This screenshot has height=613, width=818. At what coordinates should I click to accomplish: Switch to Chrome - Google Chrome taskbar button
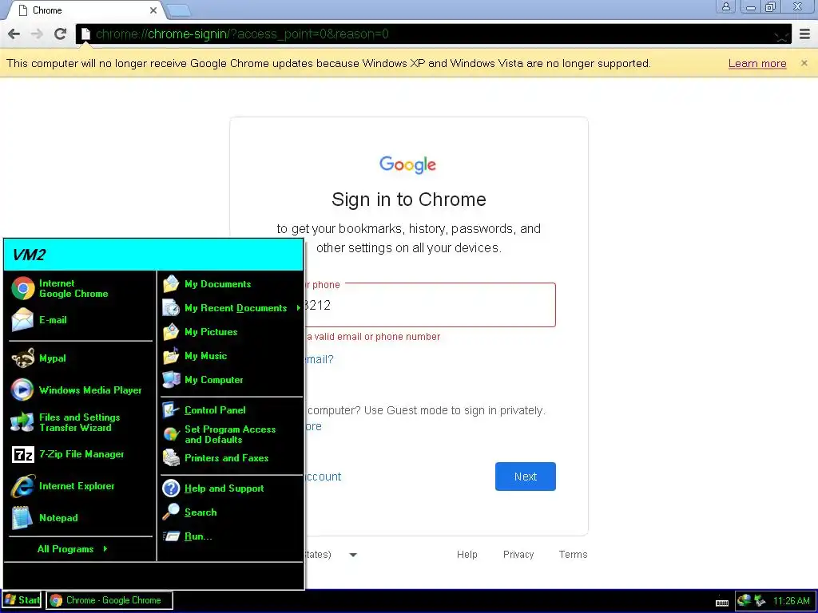pos(109,600)
